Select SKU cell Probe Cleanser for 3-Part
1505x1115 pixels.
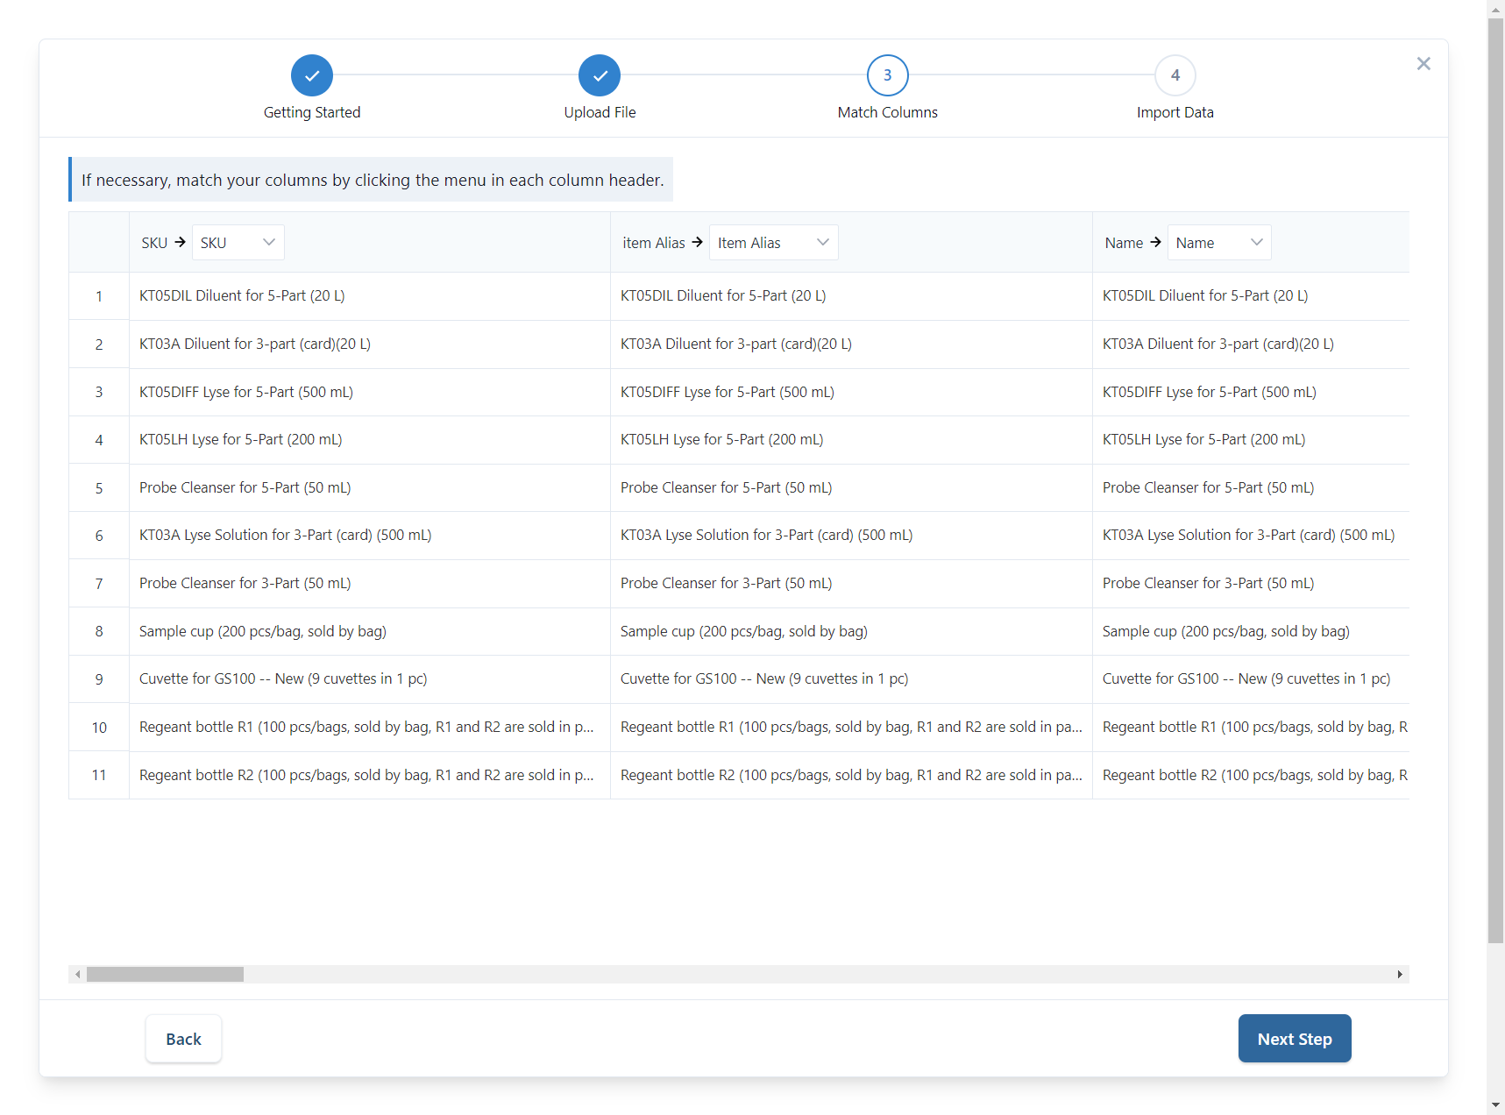370,584
